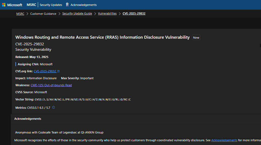This screenshot has height=145, width=261.
Task: Click the RRAS vulnerability title heading
Action: [x=102, y=37]
